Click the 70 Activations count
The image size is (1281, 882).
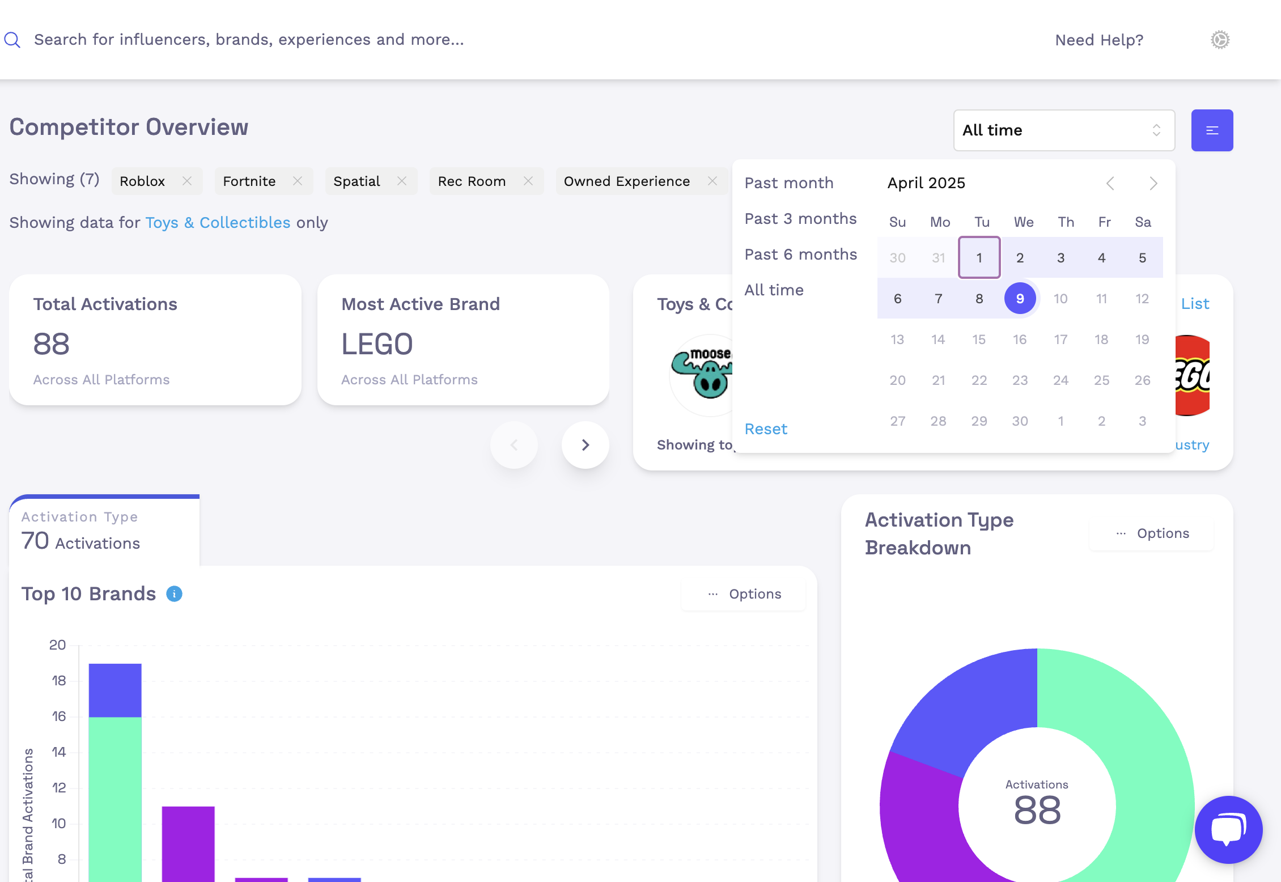[80, 541]
